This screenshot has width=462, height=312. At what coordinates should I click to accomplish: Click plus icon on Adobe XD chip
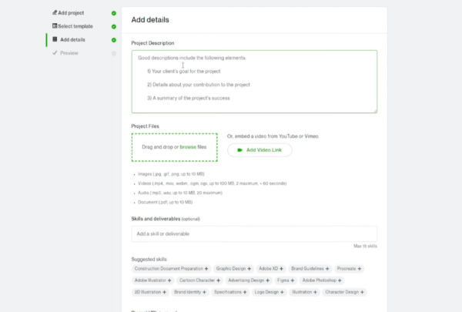coord(281,269)
